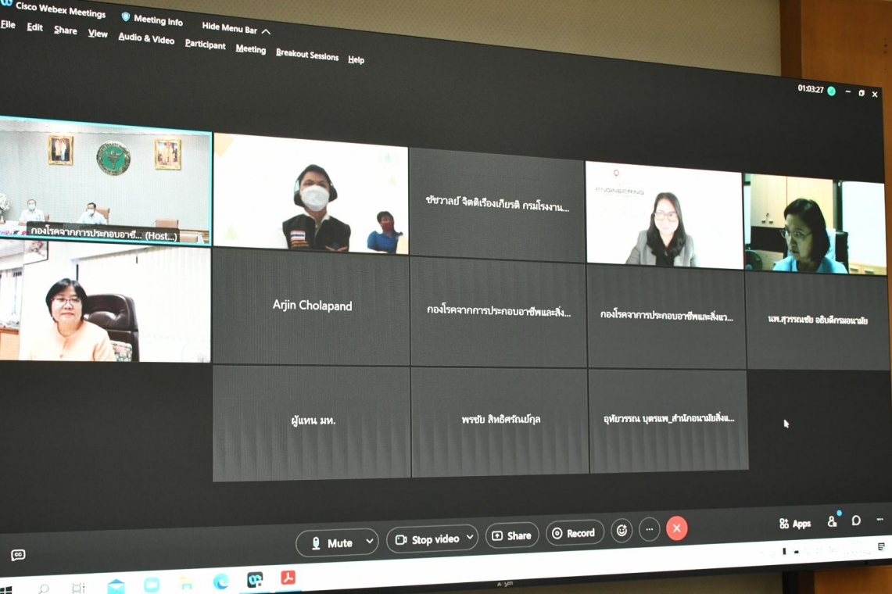
Task: Start recording with the Record button
Action: [574, 533]
